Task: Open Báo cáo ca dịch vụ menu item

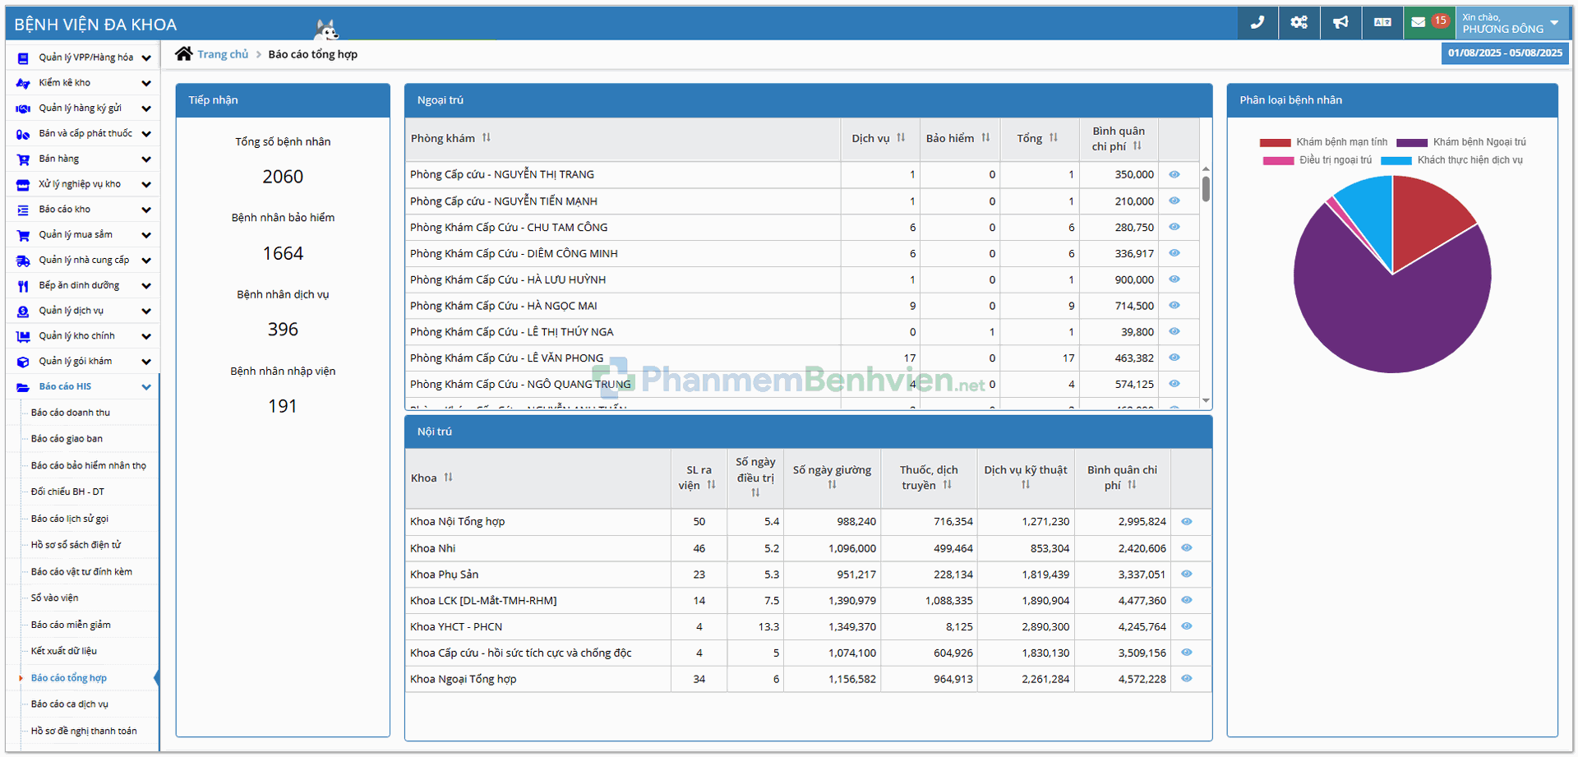Action: (x=70, y=704)
